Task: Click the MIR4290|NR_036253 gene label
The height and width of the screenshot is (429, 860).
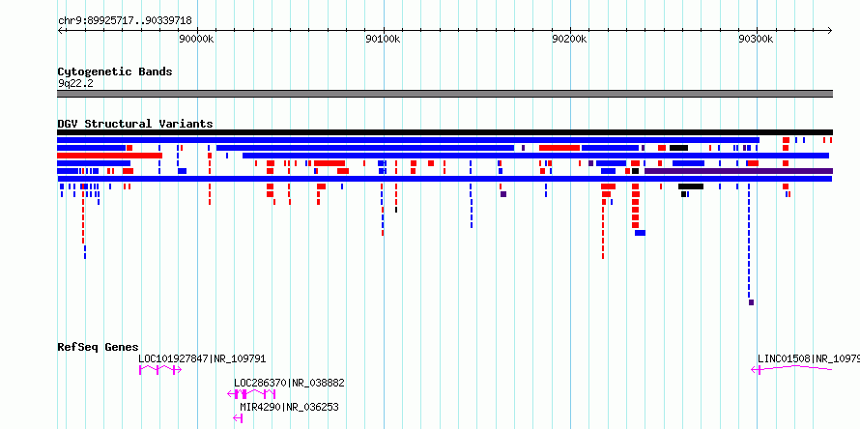Action: pos(289,407)
